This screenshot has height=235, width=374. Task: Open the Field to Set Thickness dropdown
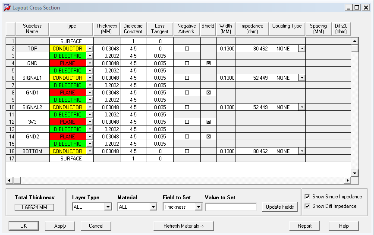[198, 207]
